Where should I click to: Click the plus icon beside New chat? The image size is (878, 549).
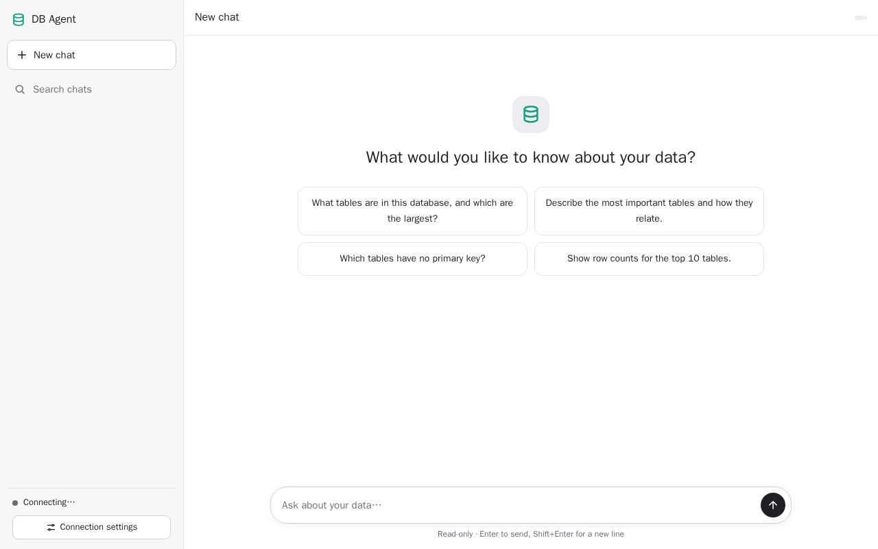coord(22,55)
